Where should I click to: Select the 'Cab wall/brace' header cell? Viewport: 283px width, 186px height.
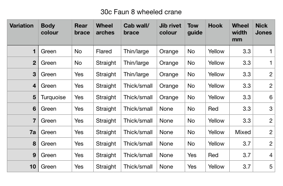pos(139,32)
